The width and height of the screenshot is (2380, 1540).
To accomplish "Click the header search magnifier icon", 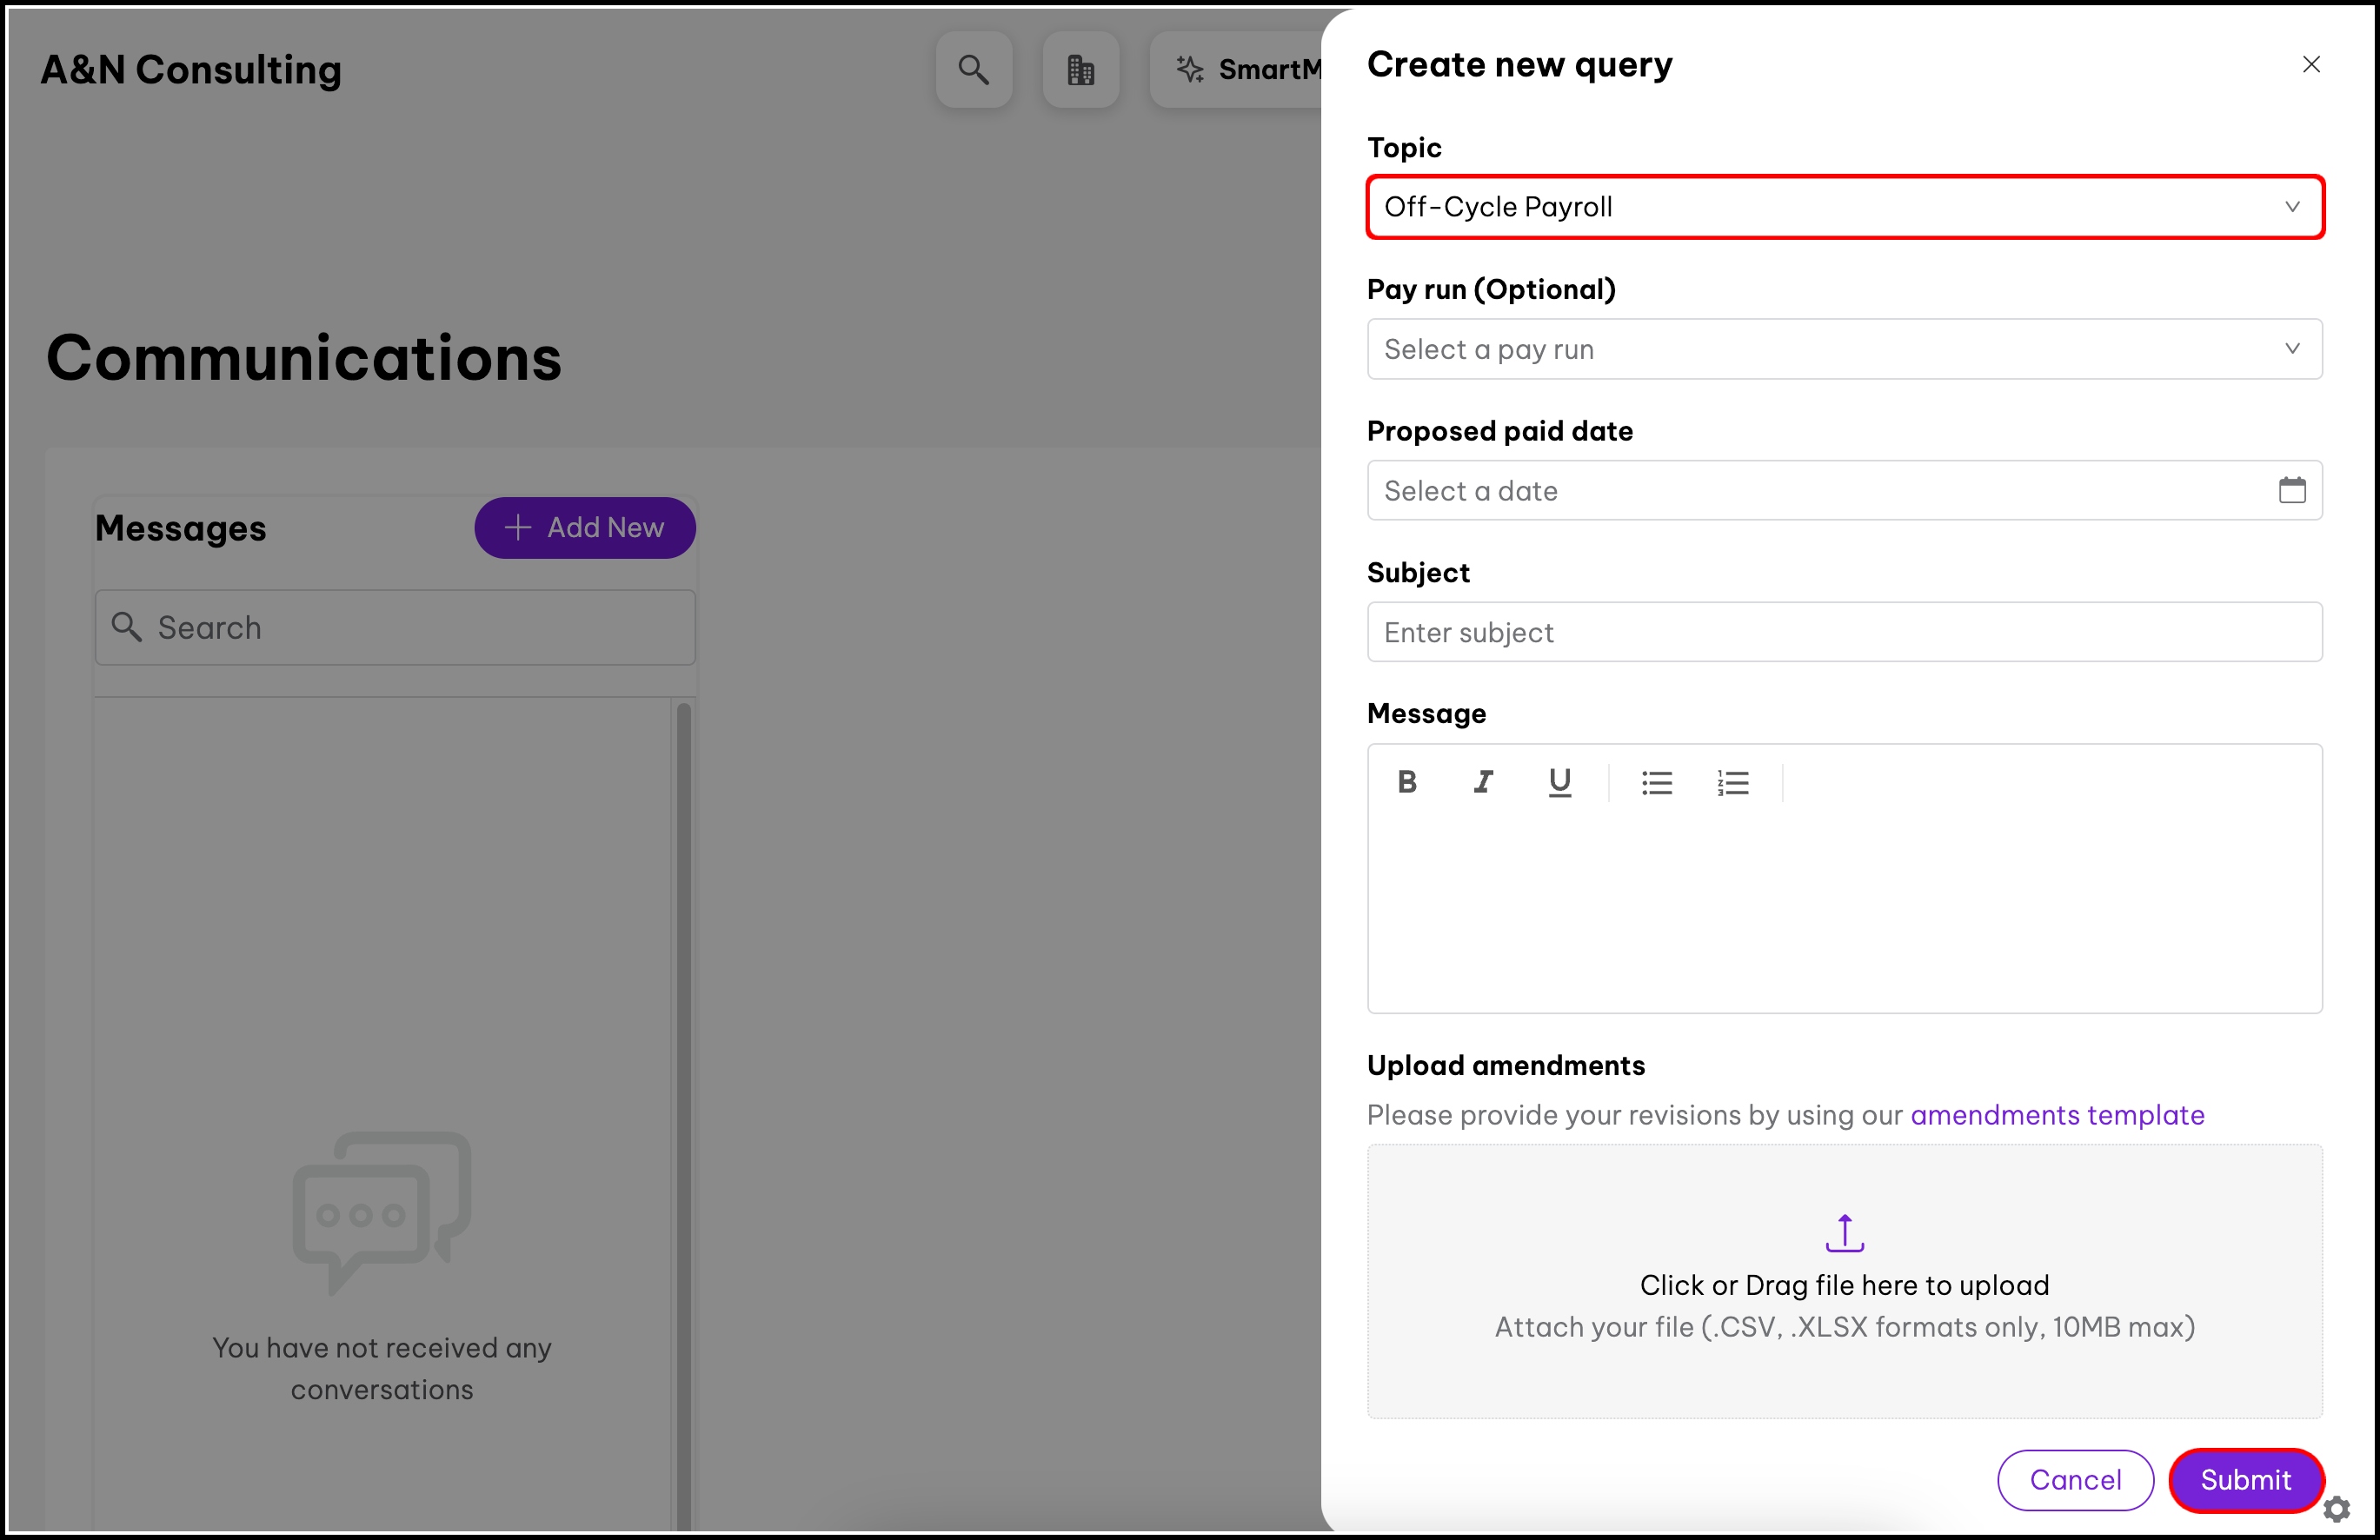I will tap(973, 69).
